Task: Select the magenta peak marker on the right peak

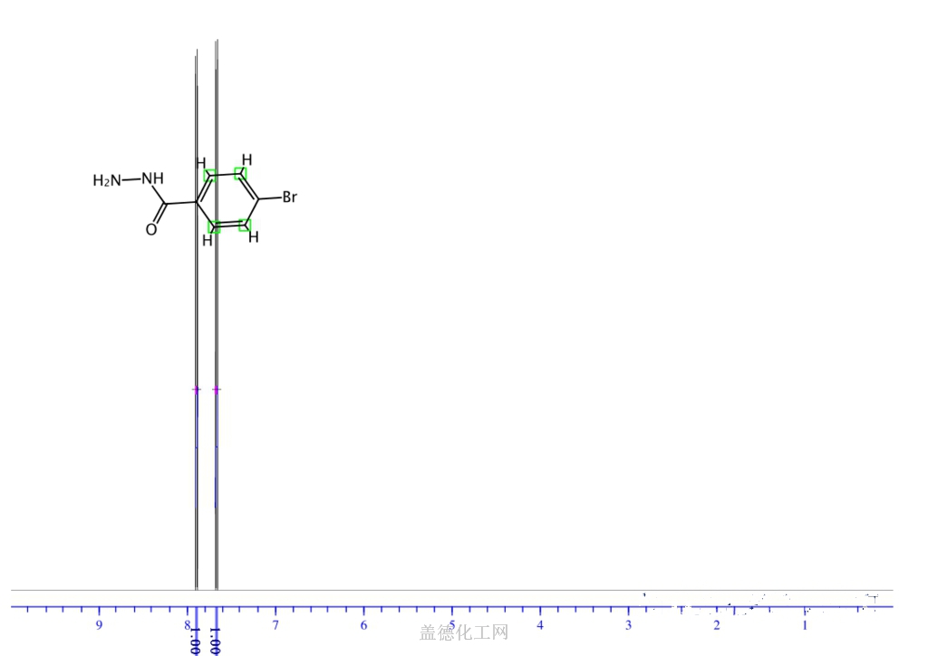Action: tap(216, 390)
